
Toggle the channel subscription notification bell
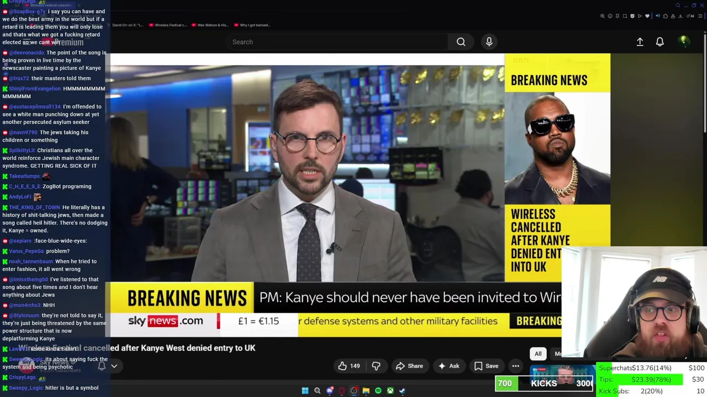pyautogui.click(x=102, y=366)
